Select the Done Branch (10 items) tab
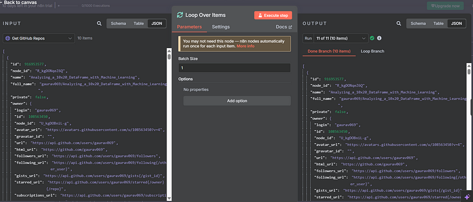Screen dimensions: 473x202 tap(329, 51)
